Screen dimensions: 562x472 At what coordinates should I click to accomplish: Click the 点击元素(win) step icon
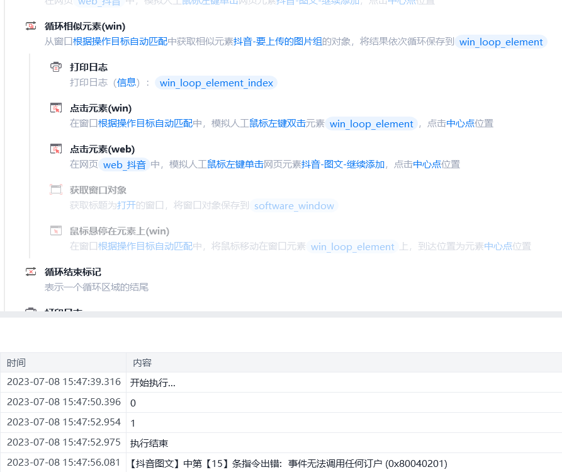pos(56,108)
